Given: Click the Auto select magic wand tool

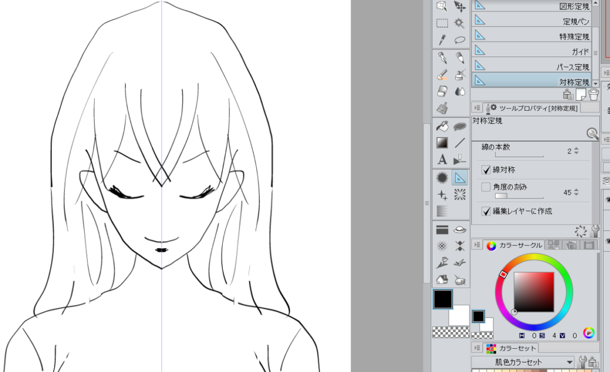Looking at the screenshot, I should pyautogui.click(x=460, y=23).
